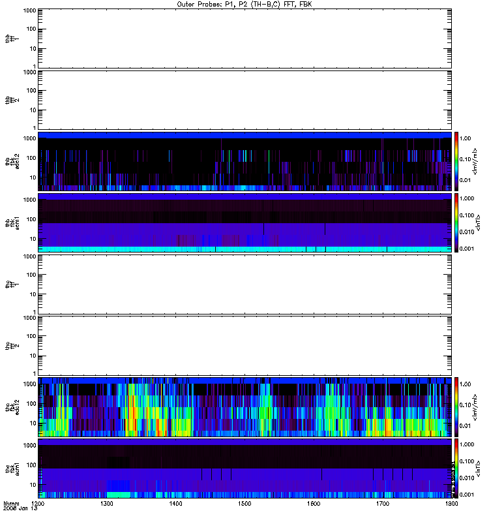Click the "thb fbk scm1" y-axis title
The image size is (489, 522).
(12, 223)
